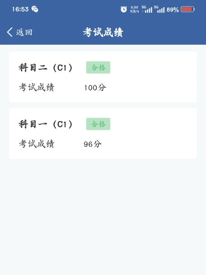This screenshot has width=206, height=275.
Task: Tap the first 5G signal bars icon
Action: [147, 9]
